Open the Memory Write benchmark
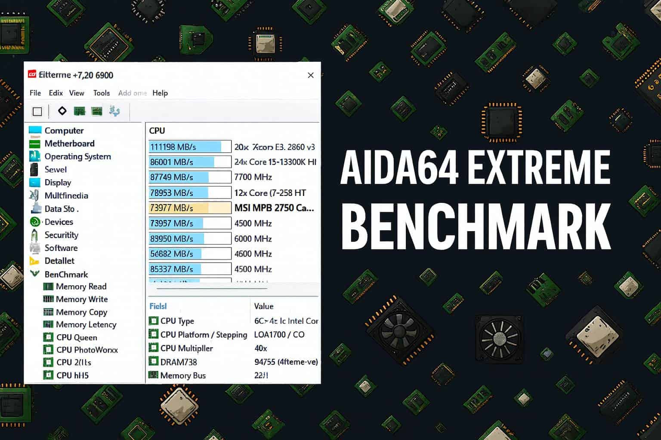Image resolution: width=661 pixels, height=440 pixels. coord(49,299)
